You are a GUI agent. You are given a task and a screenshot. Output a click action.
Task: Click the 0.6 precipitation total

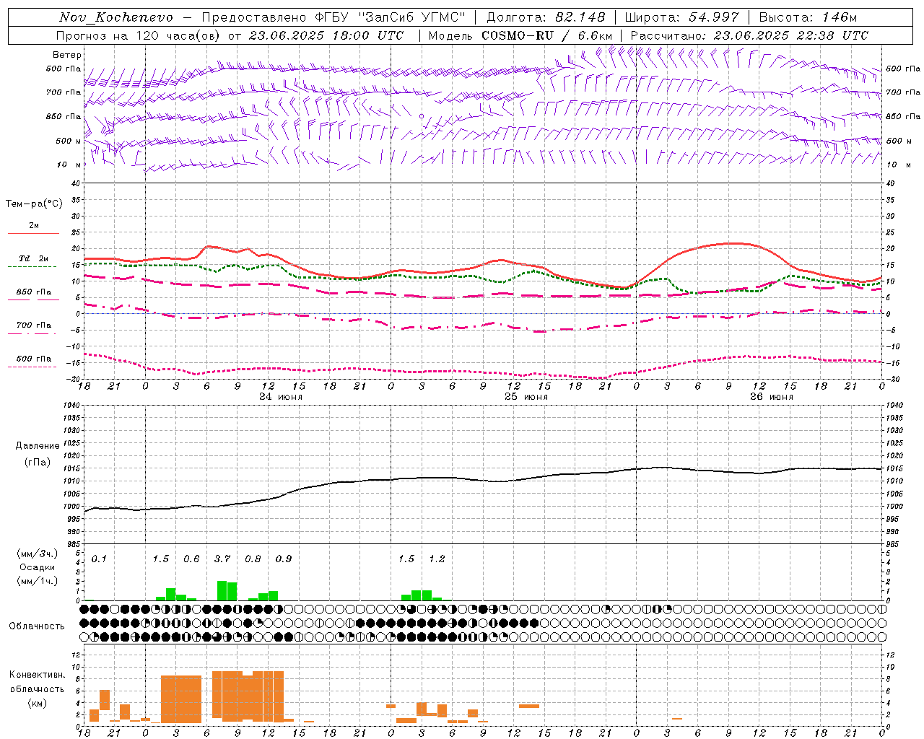[x=191, y=559]
